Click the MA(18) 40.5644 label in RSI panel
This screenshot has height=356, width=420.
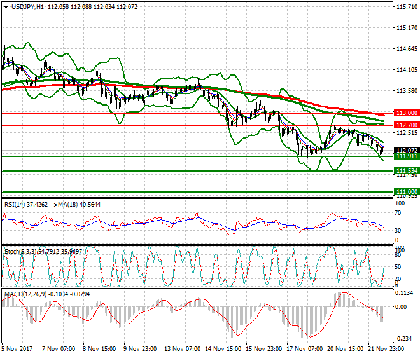[80, 205]
